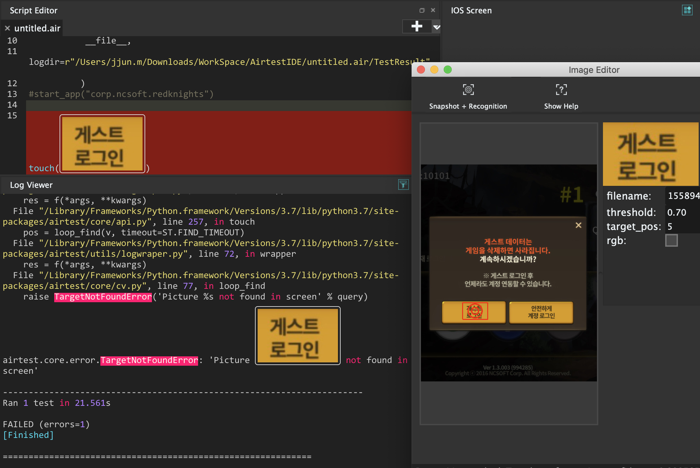
Task: Select the untitled.air tab
Action: tap(37, 28)
